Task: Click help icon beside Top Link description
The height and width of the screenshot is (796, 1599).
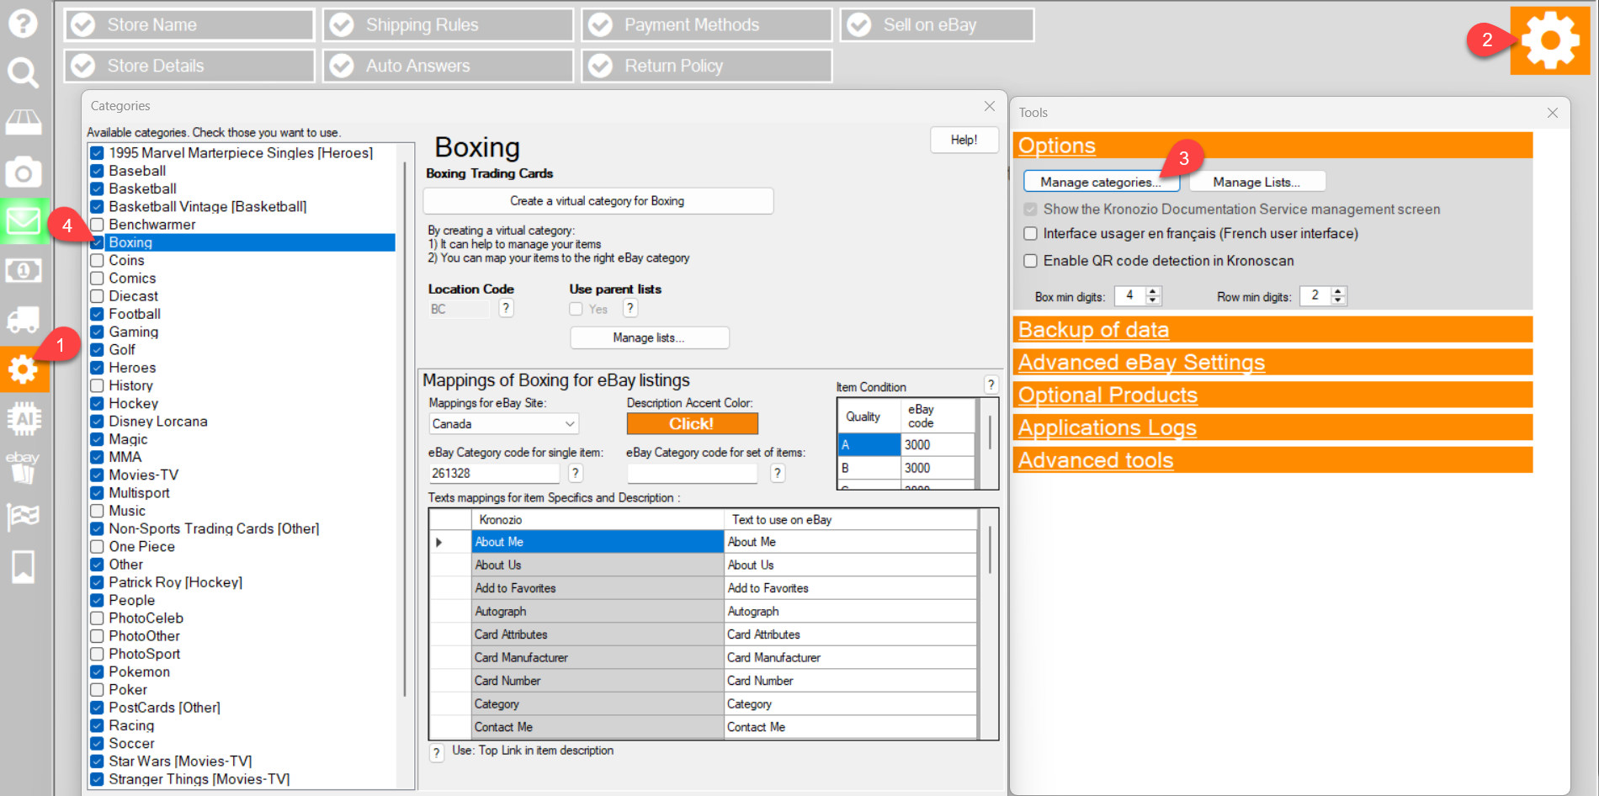Action: [x=437, y=752]
